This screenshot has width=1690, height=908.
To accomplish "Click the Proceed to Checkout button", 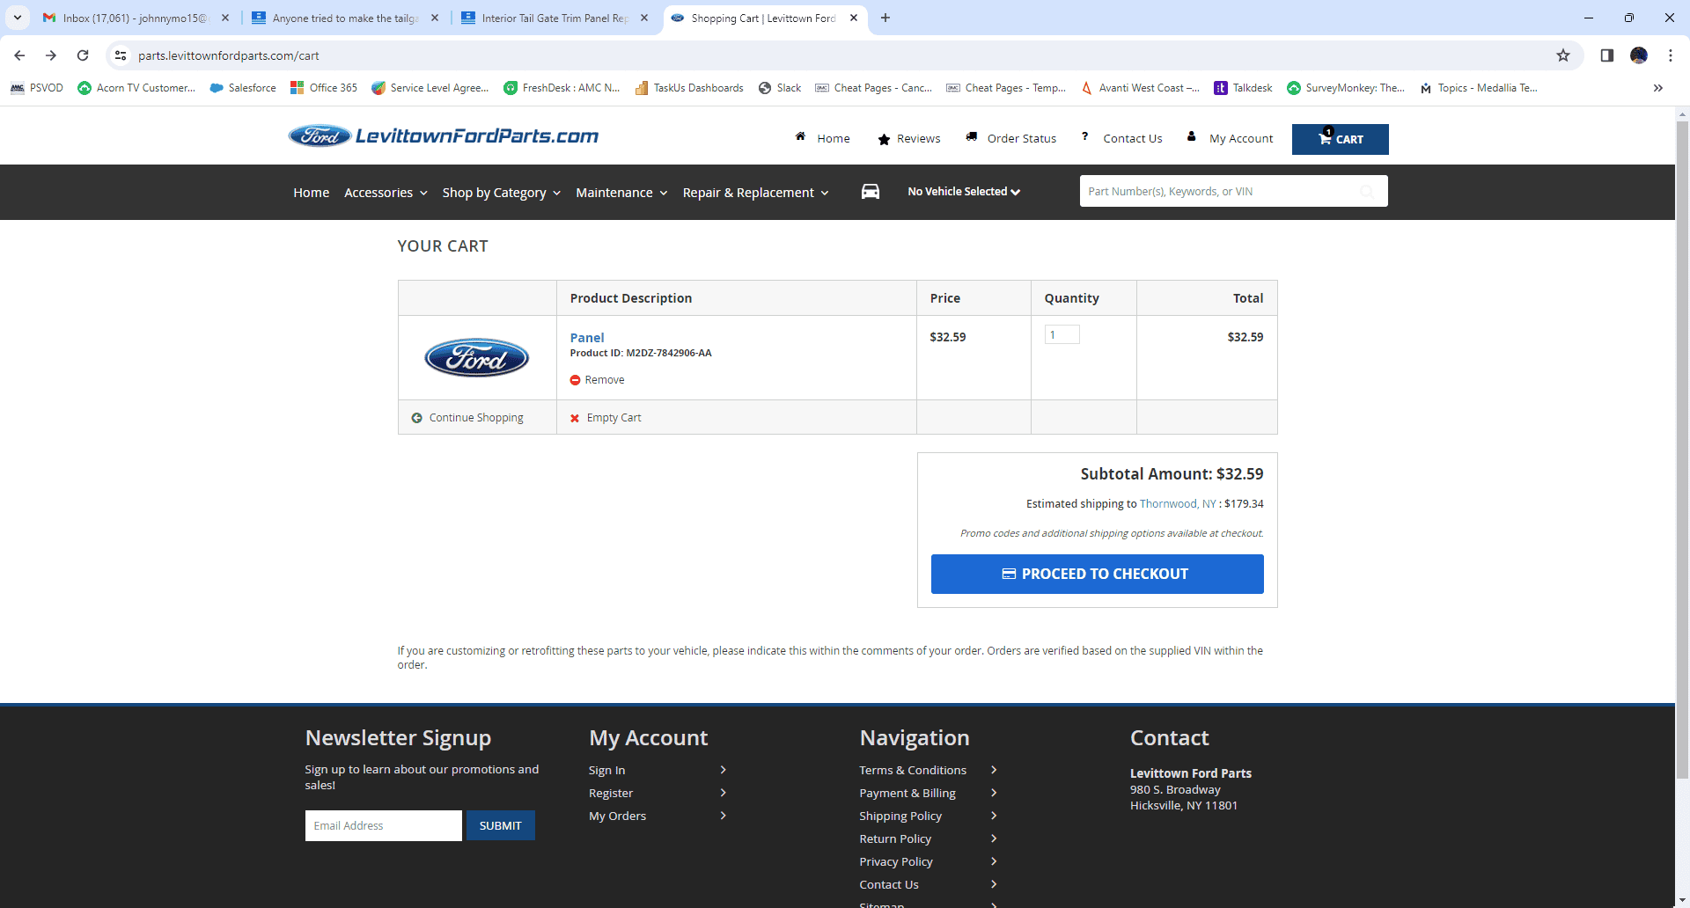I will (1098, 574).
